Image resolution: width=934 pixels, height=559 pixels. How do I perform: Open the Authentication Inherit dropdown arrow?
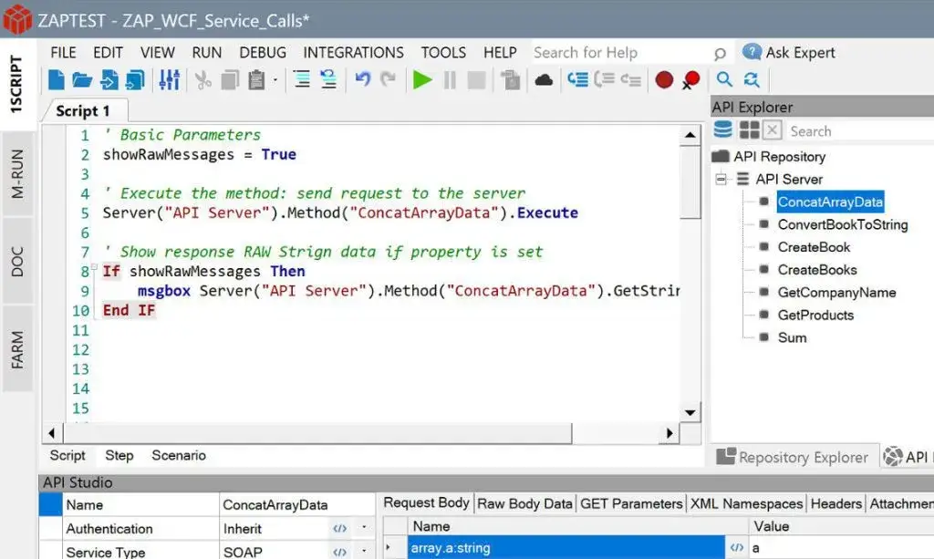coord(364,529)
